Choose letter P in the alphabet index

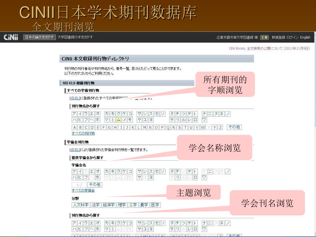(x=162, y=127)
